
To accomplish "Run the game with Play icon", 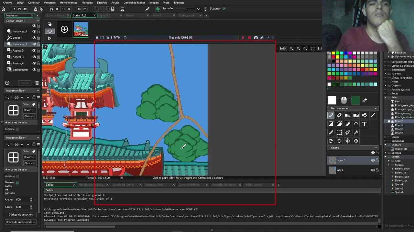I will click(57, 9).
